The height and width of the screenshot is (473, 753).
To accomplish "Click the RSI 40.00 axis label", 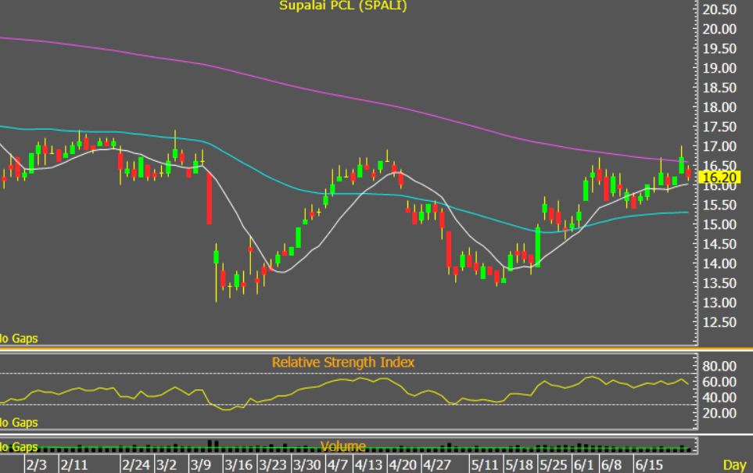I will pos(719,398).
